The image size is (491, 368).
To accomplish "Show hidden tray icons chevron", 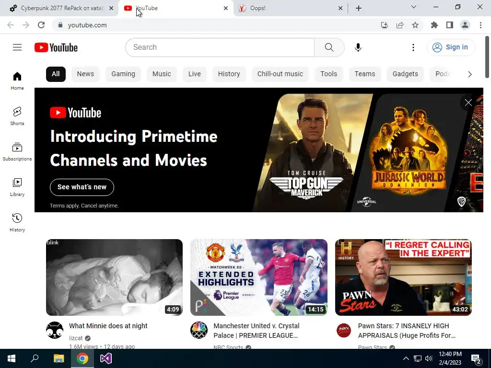I will coord(406,358).
